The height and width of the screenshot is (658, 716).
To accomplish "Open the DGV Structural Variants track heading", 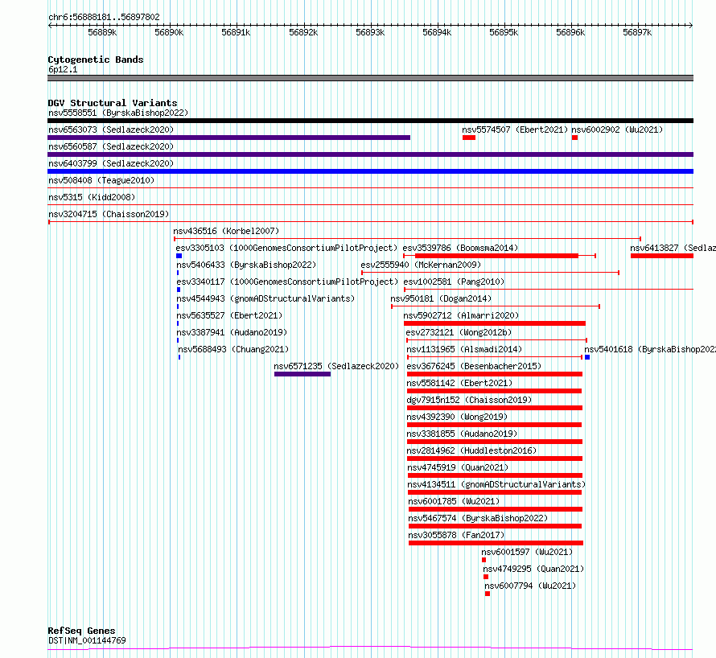I will [x=113, y=103].
